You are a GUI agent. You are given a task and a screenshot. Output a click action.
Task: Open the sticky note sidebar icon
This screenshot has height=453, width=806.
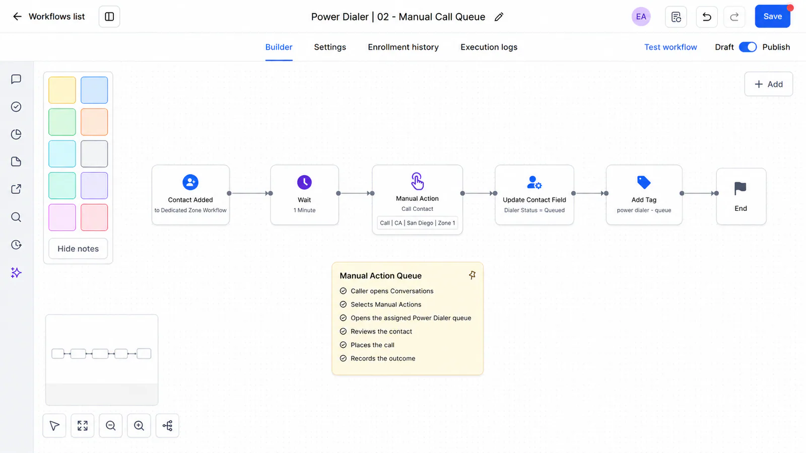tap(16, 162)
